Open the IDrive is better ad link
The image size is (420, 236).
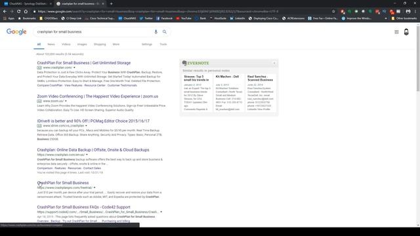pos(93,121)
